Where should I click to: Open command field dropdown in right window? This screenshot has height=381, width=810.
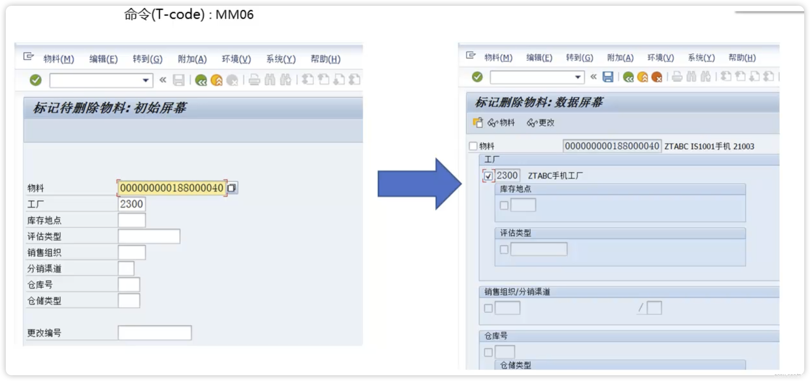[x=577, y=77]
